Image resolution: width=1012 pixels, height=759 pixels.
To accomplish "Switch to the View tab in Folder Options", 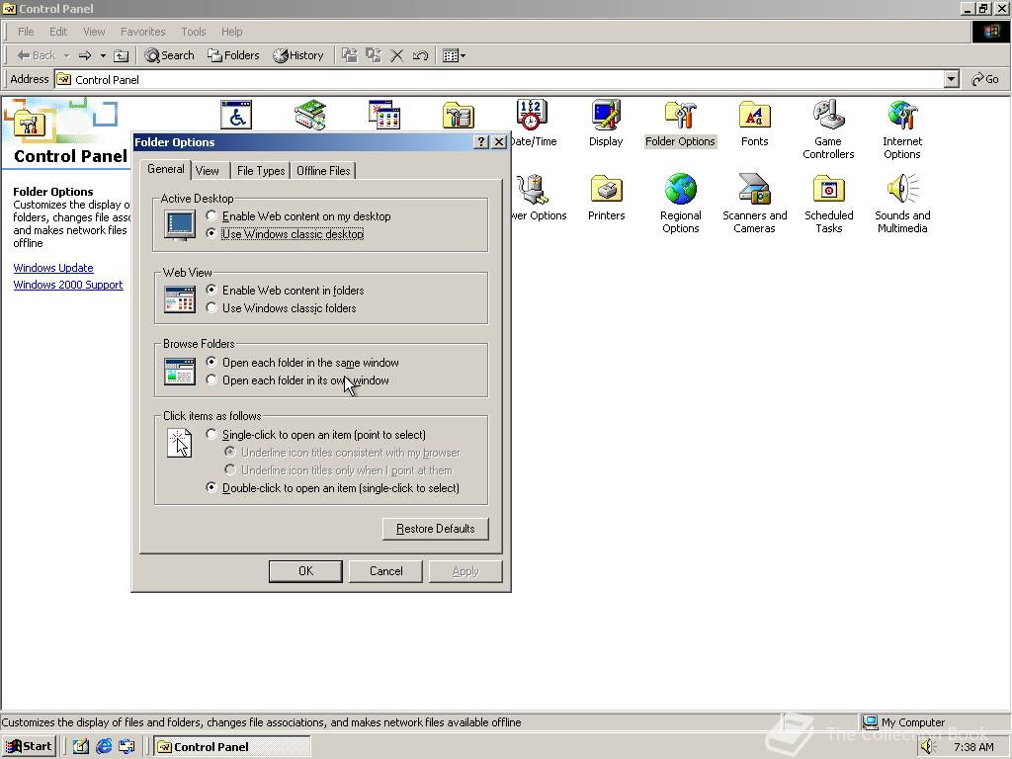I will tap(208, 170).
